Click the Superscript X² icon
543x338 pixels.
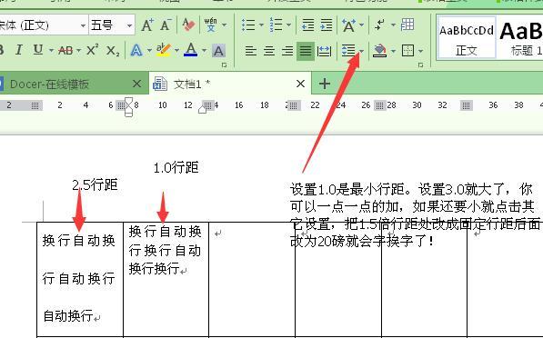[x=92, y=51]
